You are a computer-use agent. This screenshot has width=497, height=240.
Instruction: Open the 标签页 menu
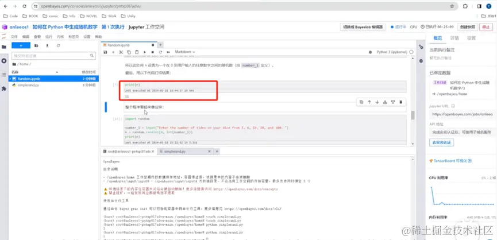point(74,37)
